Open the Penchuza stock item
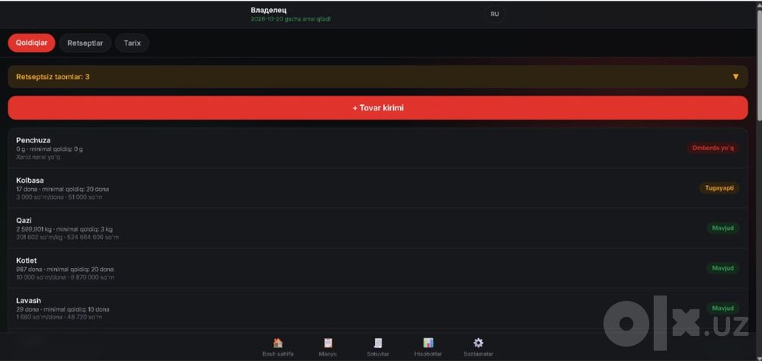Image resolution: width=762 pixels, height=361 pixels. coord(378,149)
